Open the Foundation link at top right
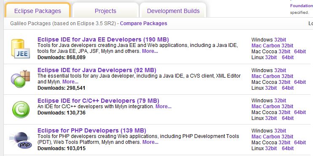 302,5
